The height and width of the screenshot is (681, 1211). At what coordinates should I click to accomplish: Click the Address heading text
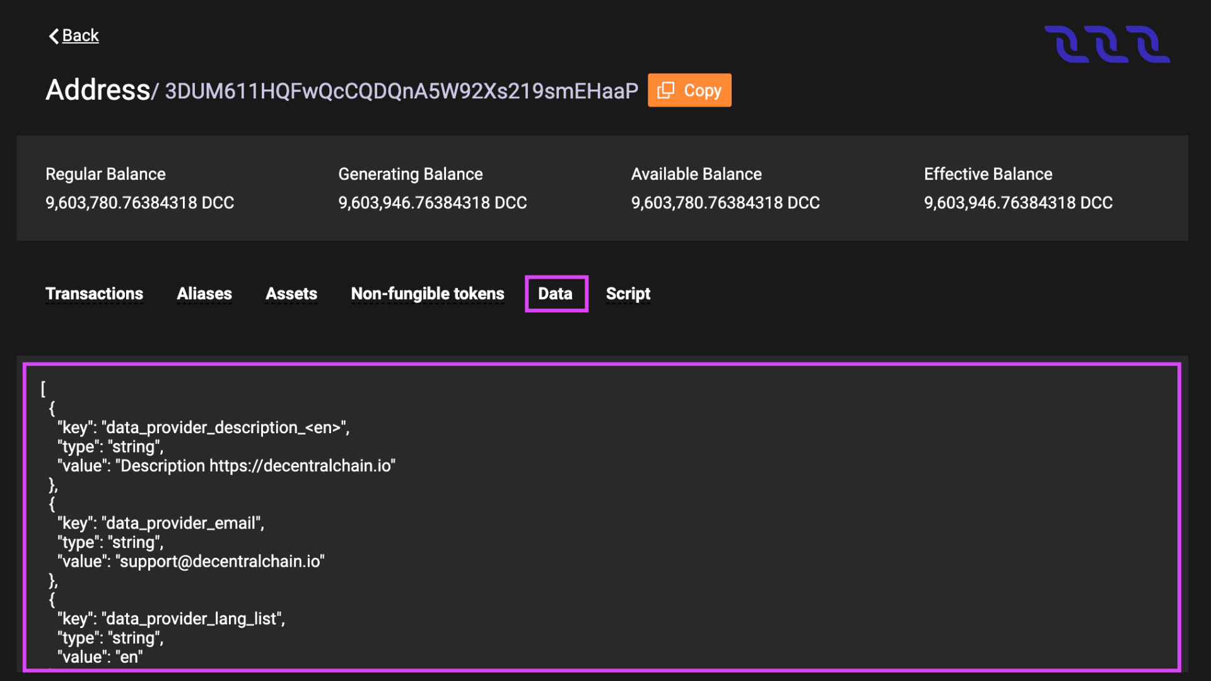tap(98, 90)
